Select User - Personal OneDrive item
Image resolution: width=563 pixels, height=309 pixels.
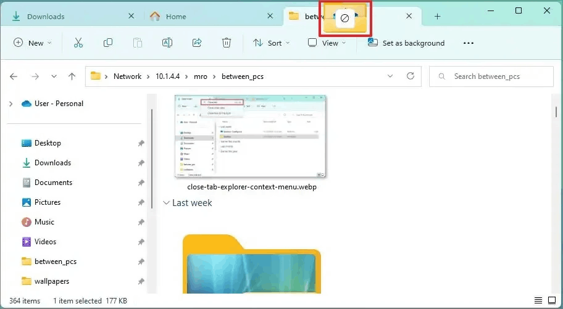pyautogui.click(x=59, y=104)
